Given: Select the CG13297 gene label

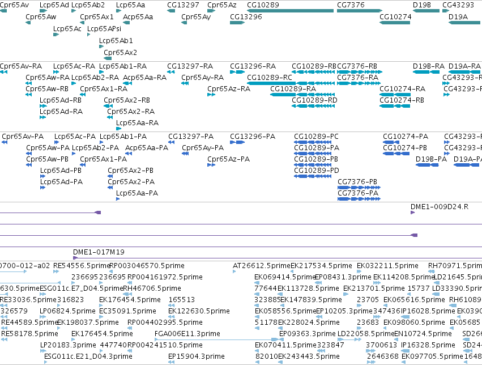Looking at the screenshot, I should point(183,5).
